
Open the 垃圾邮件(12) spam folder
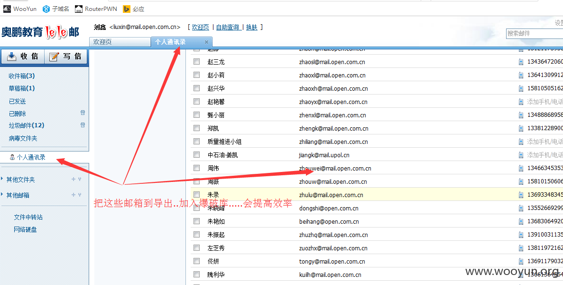(27, 125)
